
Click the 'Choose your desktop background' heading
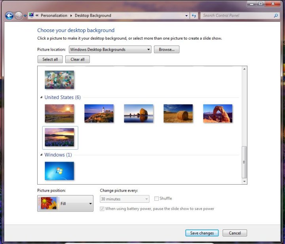pyautogui.click(x=76, y=30)
